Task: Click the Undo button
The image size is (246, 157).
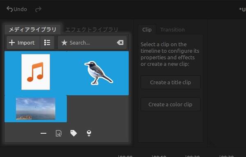Action: (17, 9)
